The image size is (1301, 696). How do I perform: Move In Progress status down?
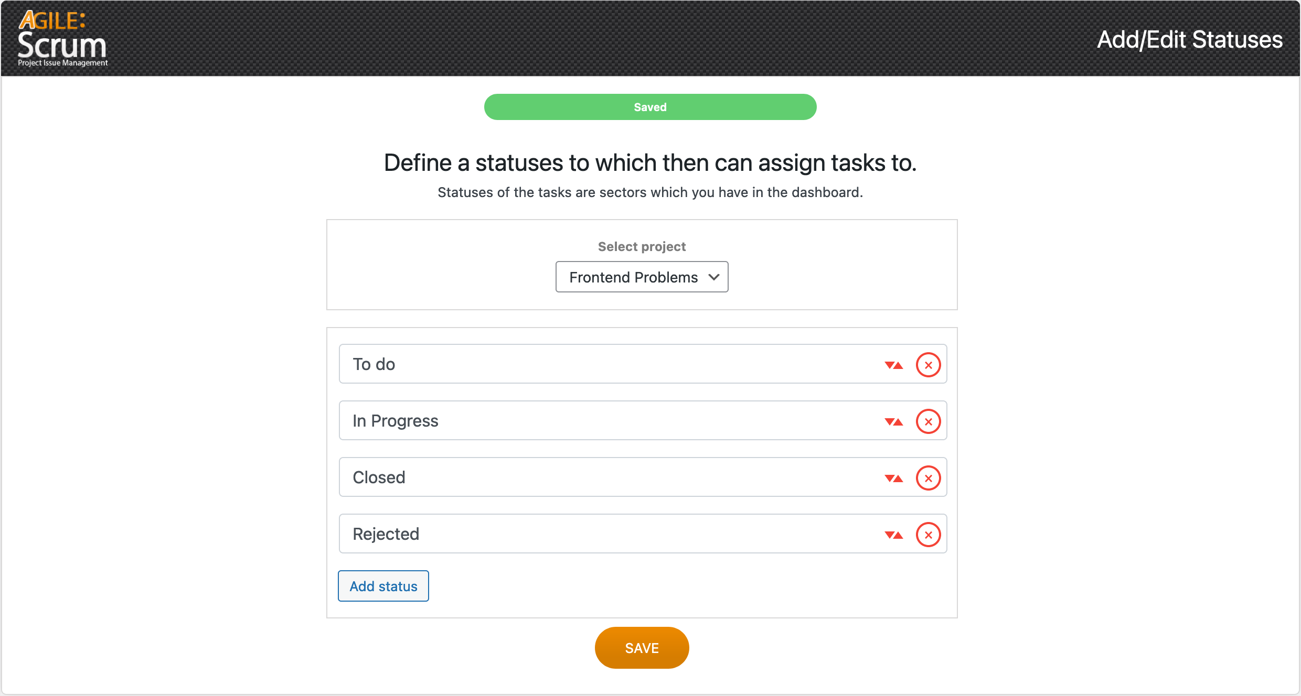(x=889, y=421)
